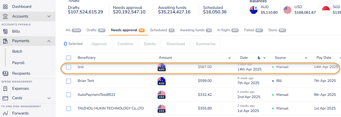Collapse the Payments sidebar section
The height and width of the screenshot is (117, 341).
click(x=49, y=41)
